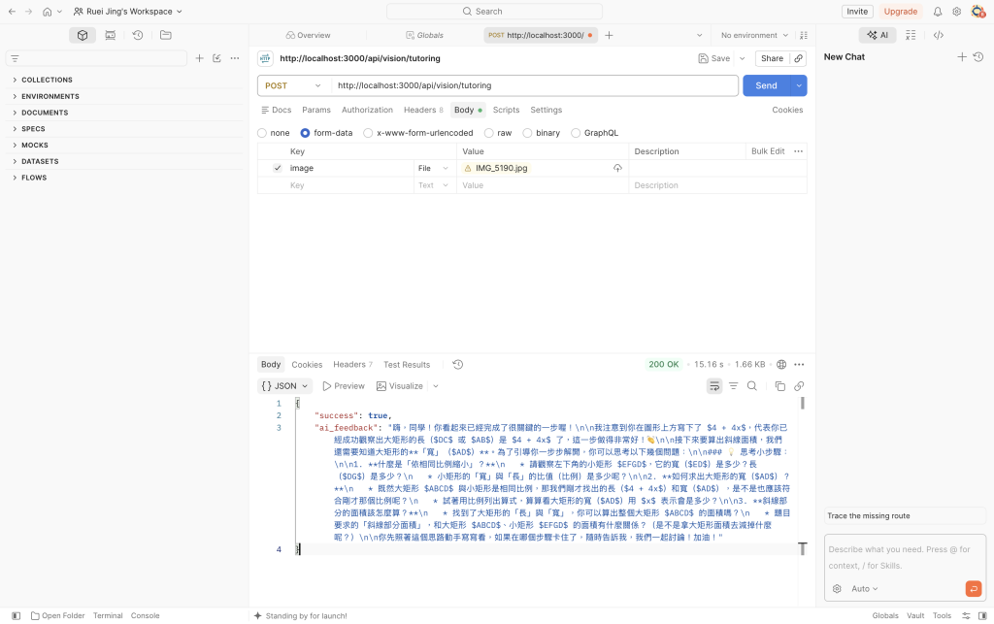Click the Share button
This screenshot has height=624, width=994.
(772, 58)
